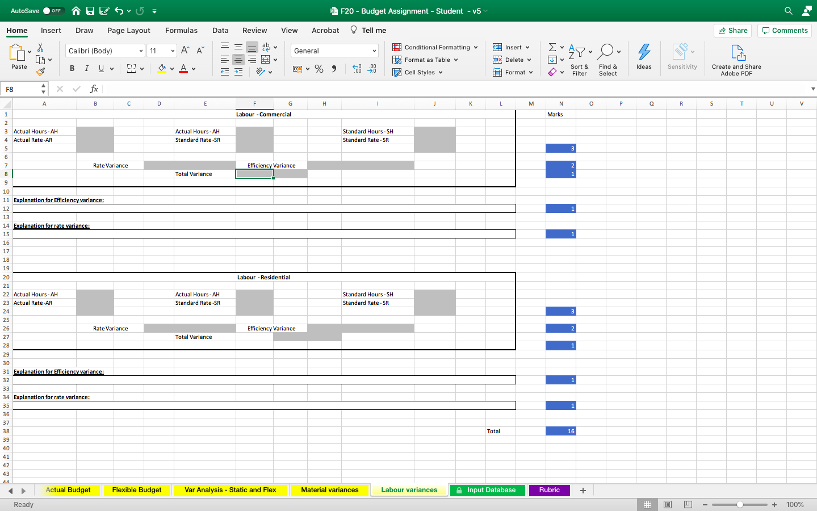Image resolution: width=817 pixels, height=511 pixels.
Task: Toggle the AutoSave switch
Action: pos(53,11)
